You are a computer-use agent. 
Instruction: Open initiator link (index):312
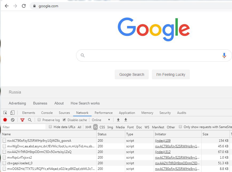coord(163,152)
